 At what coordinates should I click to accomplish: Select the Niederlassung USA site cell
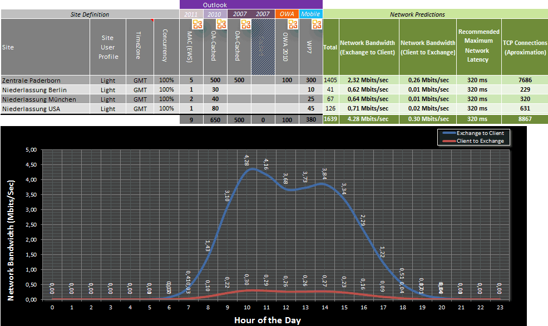coord(45,108)
